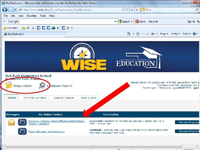The image size is (200, 150).
Task: Open the View menu
Action: click(21, 16)
